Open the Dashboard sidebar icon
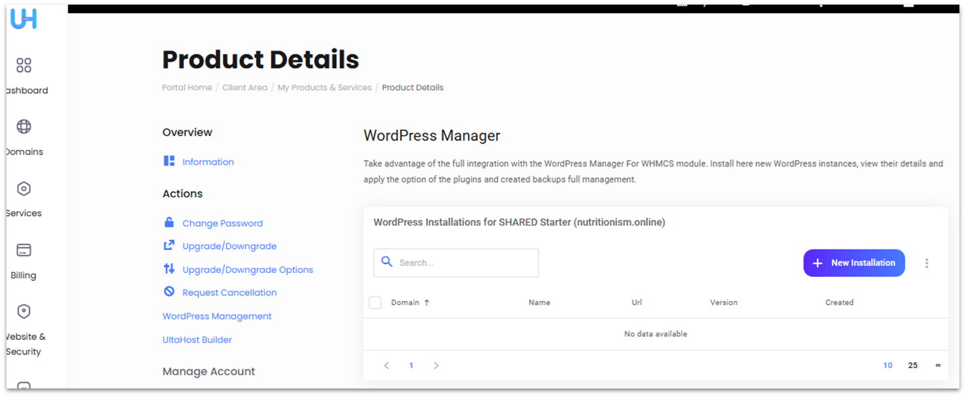 [x=24, y=65]
